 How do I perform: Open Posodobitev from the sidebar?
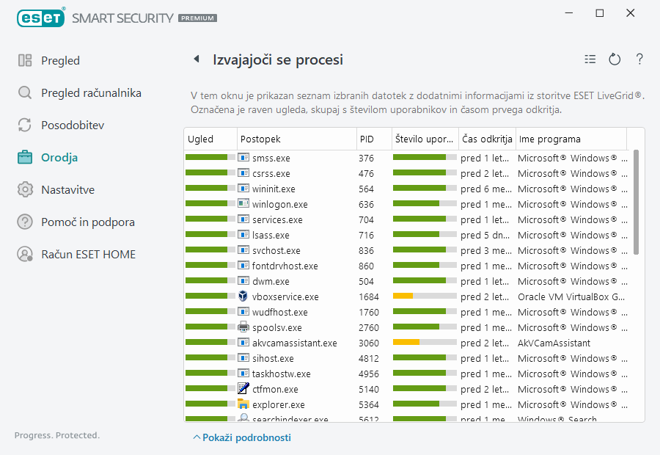pyautogui.click(x=73, y=125)
